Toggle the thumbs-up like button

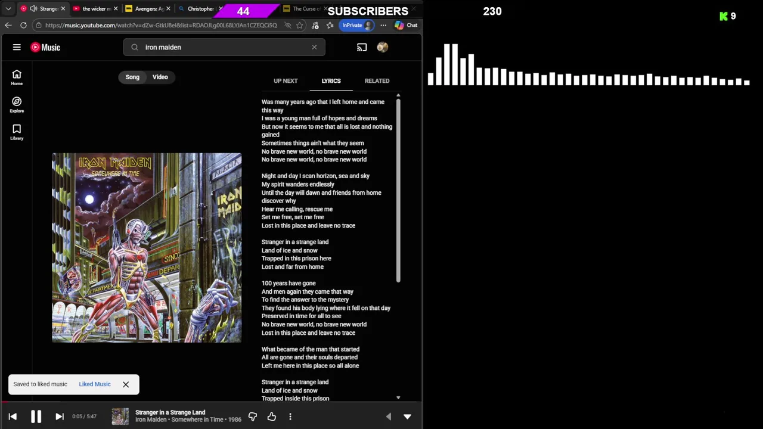click(272, 416)
